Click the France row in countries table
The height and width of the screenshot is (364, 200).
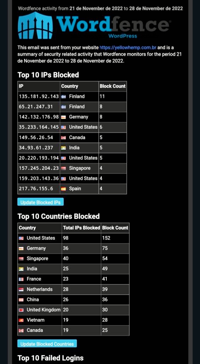pos(73,279)
